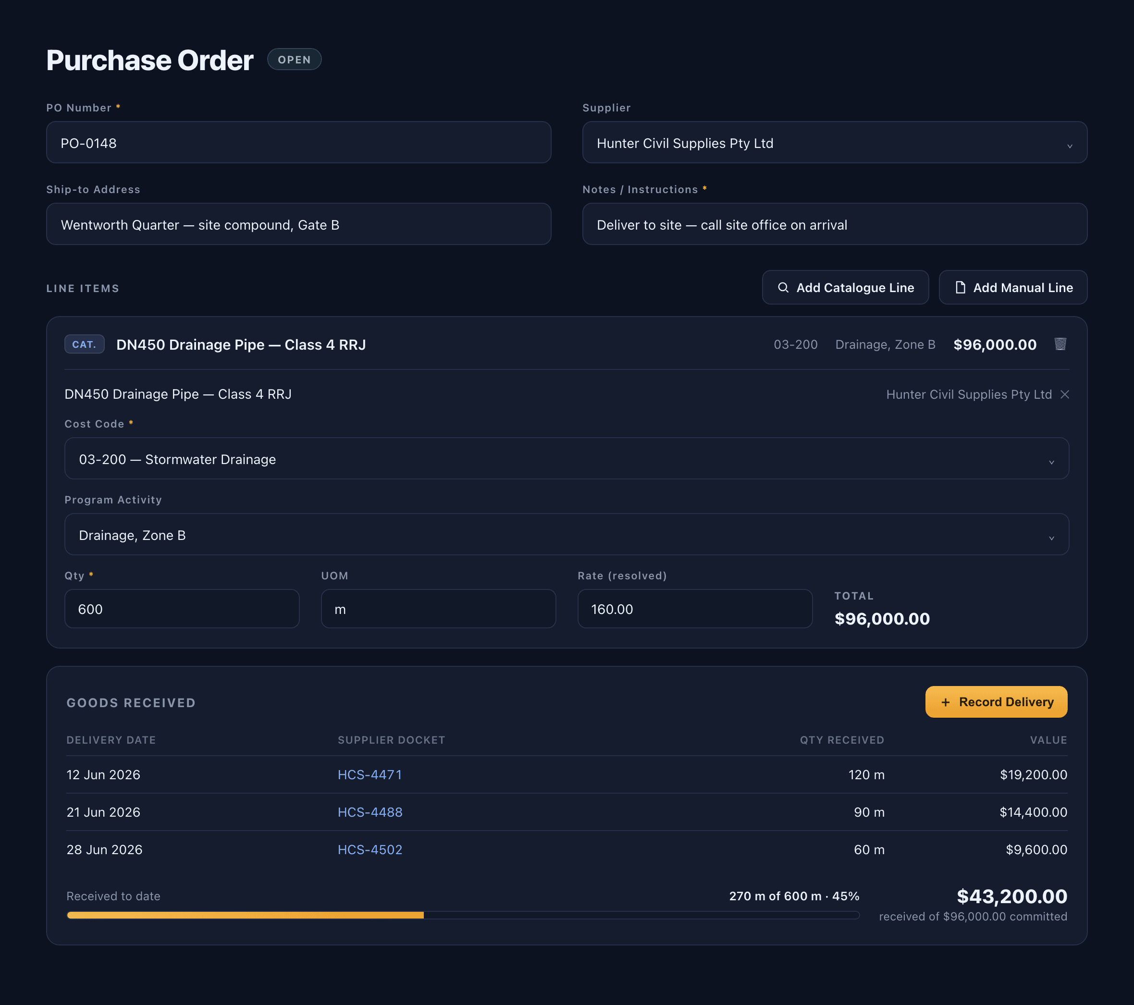Click the line item header title DN450 Drainage Pipe
This screenshot has height=1005, width=1134.
(x=241, y=344)
